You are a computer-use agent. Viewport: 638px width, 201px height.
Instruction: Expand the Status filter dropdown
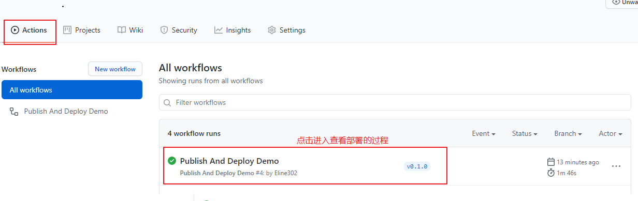coord(525,133)
